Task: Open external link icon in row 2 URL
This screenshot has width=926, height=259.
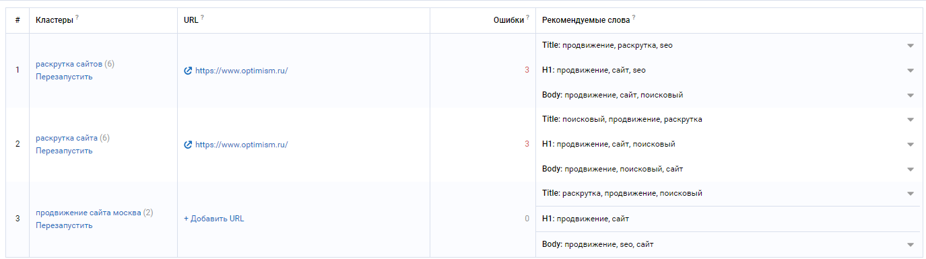Action: [188, 144]
